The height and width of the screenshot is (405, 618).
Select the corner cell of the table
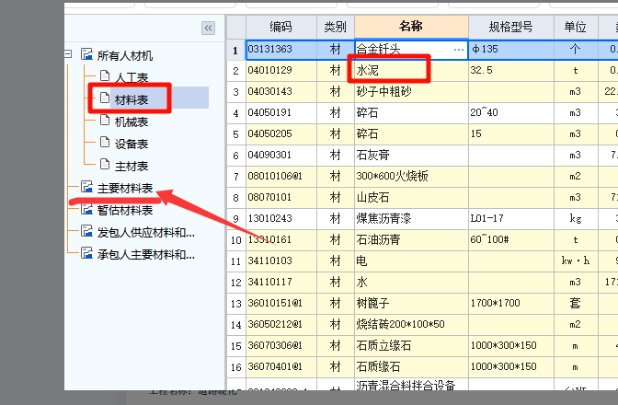pos(236,27)
